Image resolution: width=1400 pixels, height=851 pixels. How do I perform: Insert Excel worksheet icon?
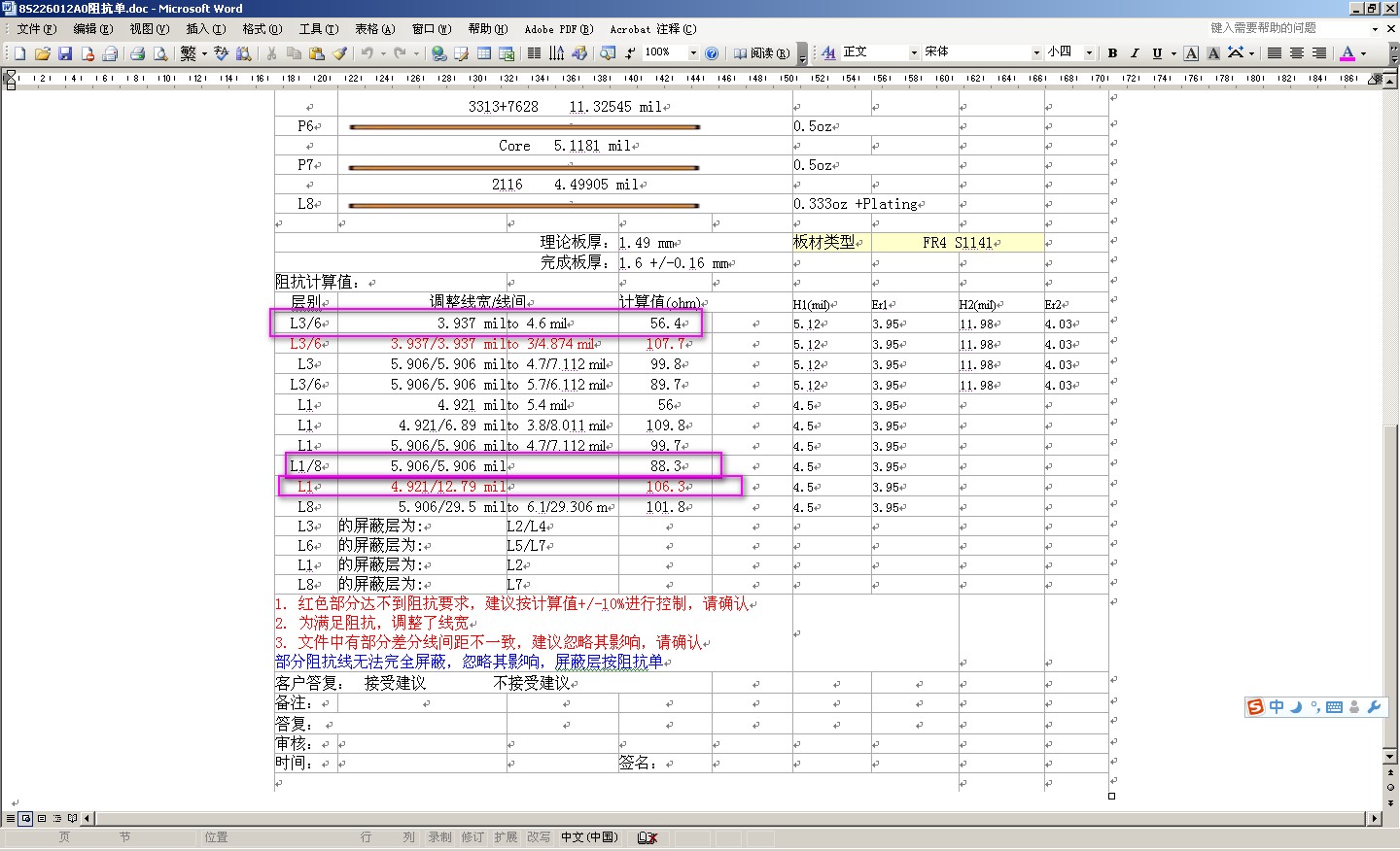(507, 53)
